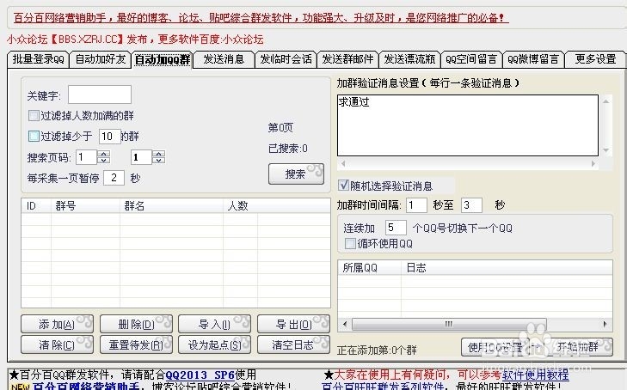Screen dimensions: 627x390
Task: Uncheck 随机选择验证消息 option
Action: pos(345,186)
